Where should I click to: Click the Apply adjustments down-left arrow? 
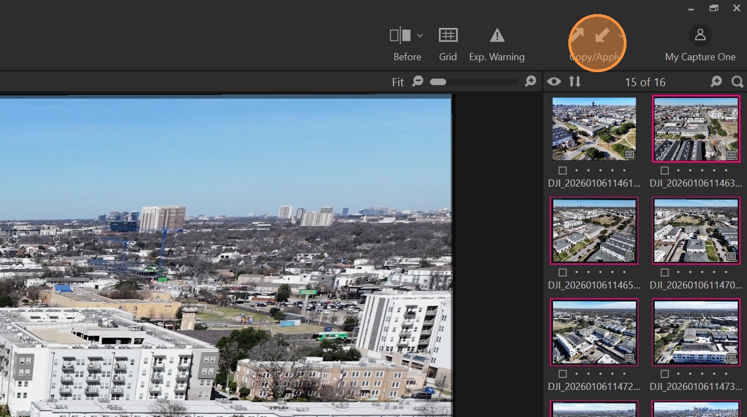click(602, 36)
